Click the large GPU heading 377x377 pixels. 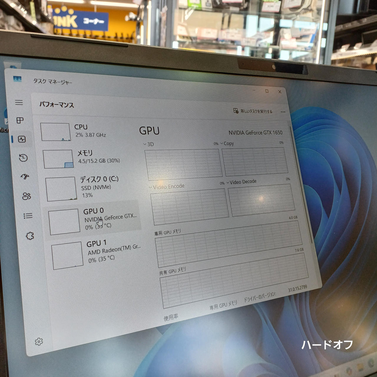point(149,131)
